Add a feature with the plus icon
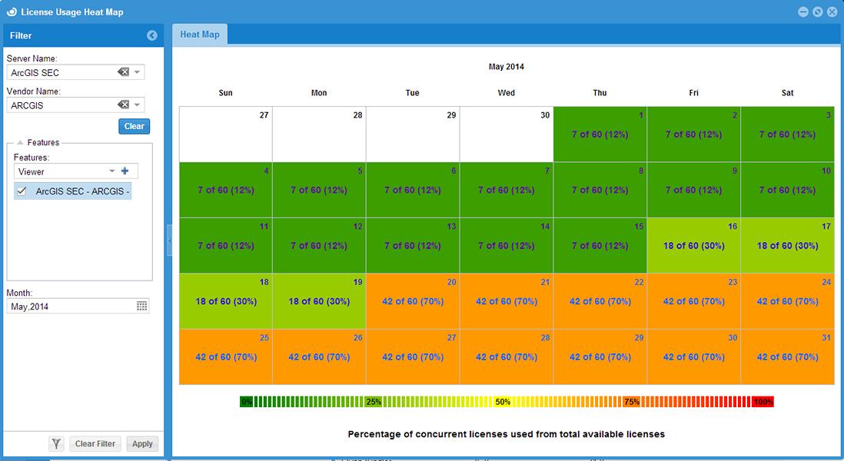 [x=125, y=171]
